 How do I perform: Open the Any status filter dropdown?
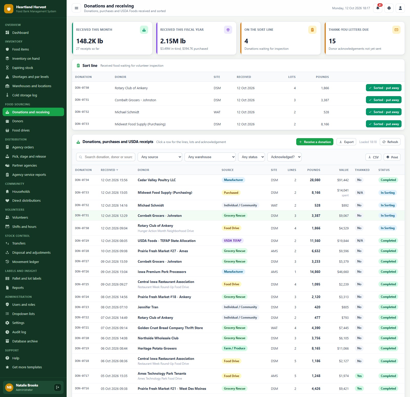pyautogui.click(x=251, y=157)
